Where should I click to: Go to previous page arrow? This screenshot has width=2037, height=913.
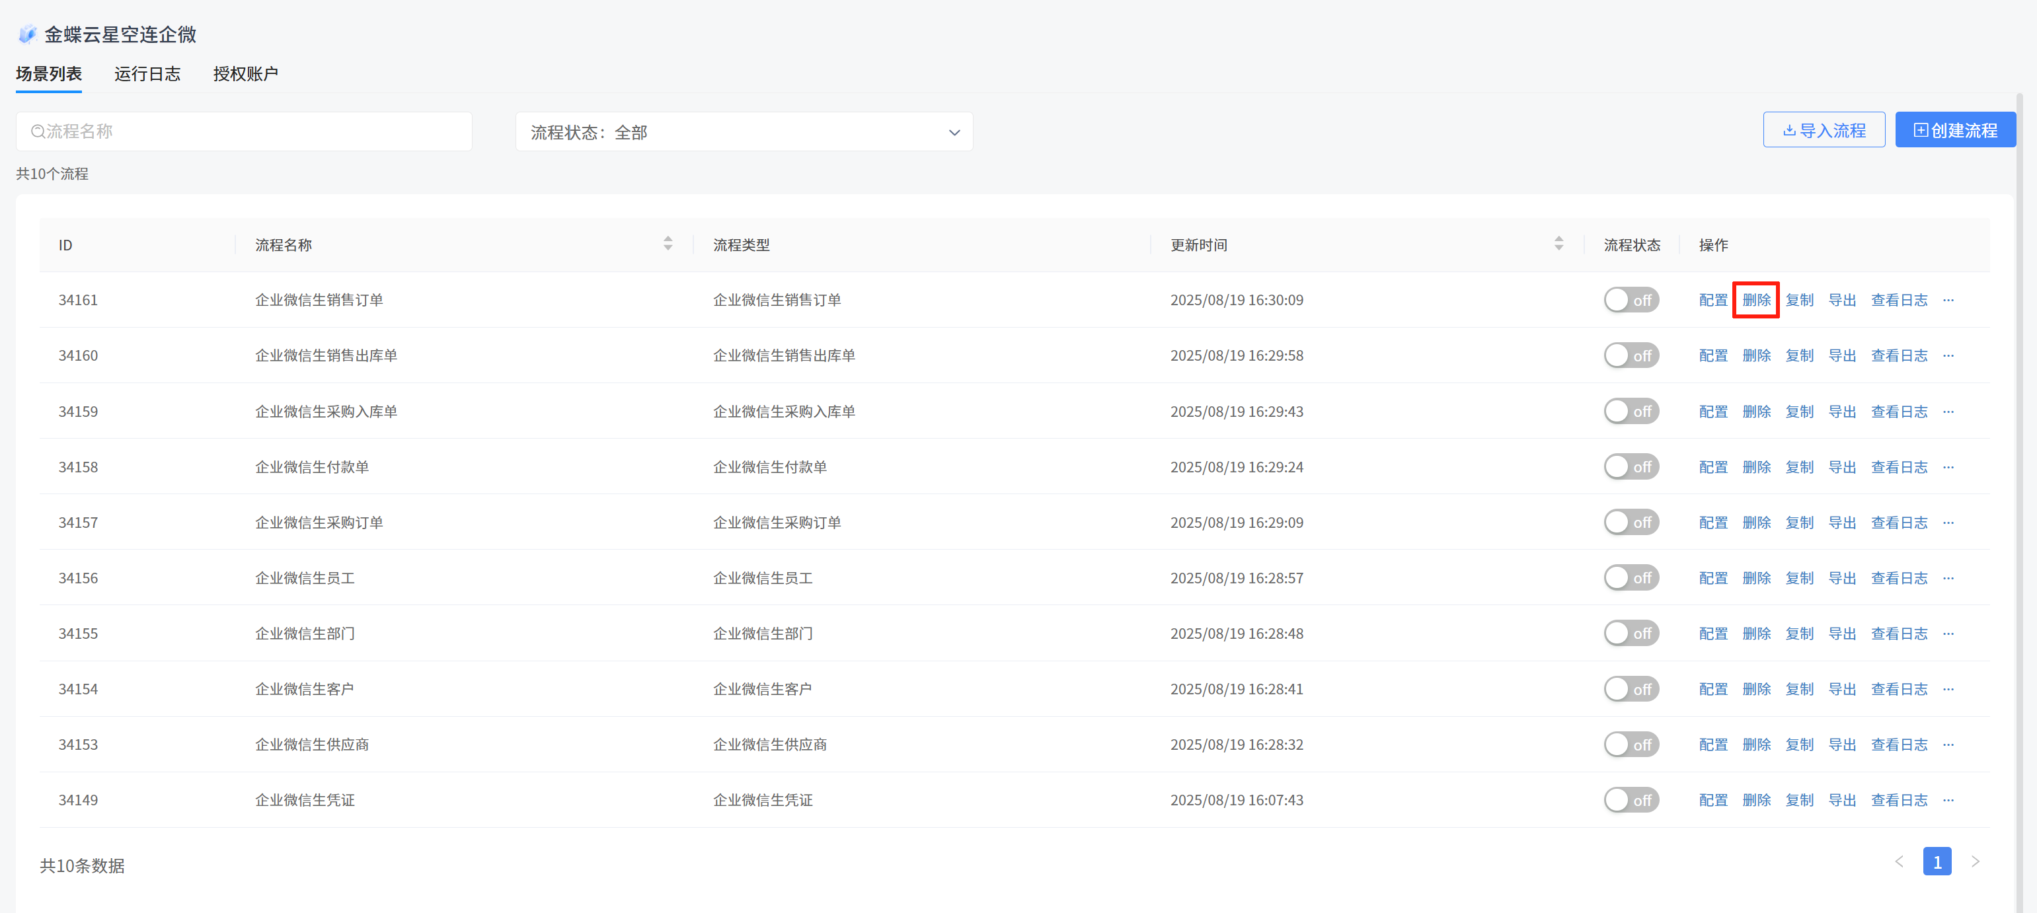[1900, 861]
